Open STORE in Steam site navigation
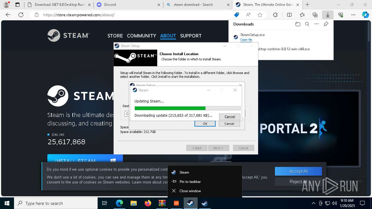Screen dimensions: 372x209 tap(115, 36)
